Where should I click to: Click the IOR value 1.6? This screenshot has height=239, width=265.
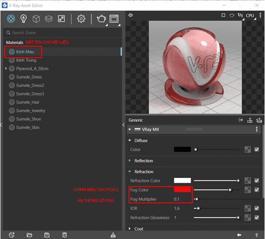click(177, 208)
